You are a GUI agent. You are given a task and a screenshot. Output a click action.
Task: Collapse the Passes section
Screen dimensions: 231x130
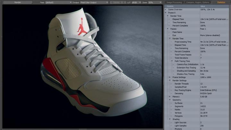168,29
